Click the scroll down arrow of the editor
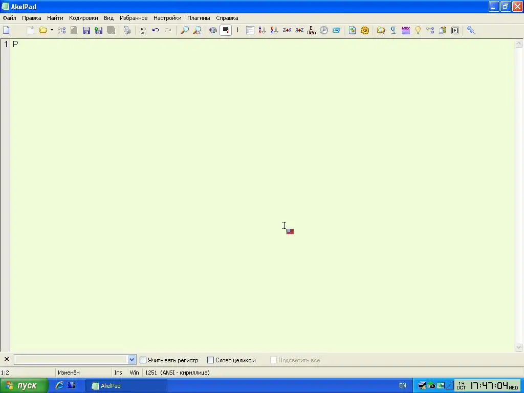The width and height of the screenshot is (524, 393). click(x=519, y=347)
